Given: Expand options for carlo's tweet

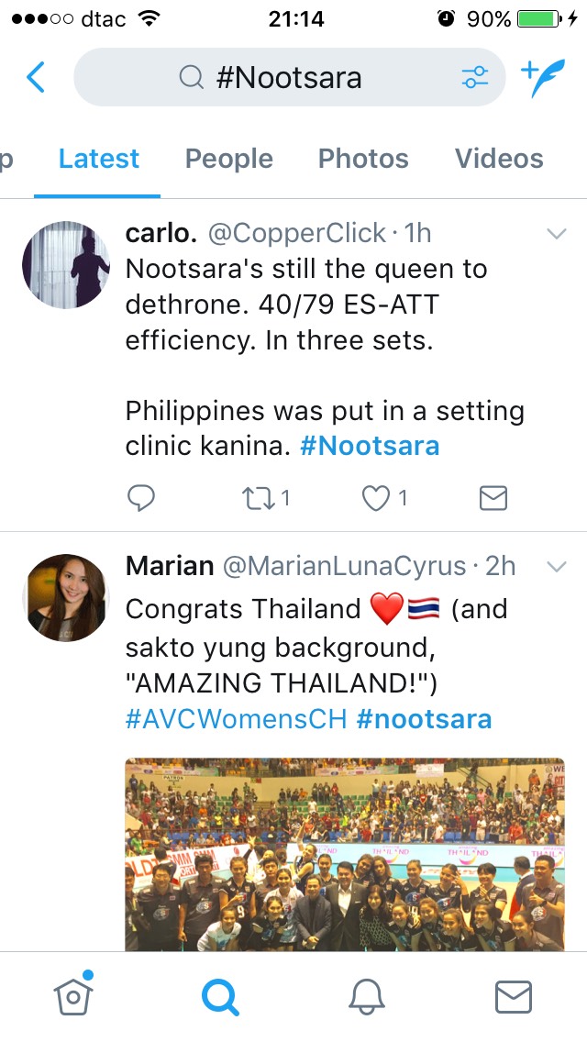Looking at the screenshot, I should click(557, 234).
